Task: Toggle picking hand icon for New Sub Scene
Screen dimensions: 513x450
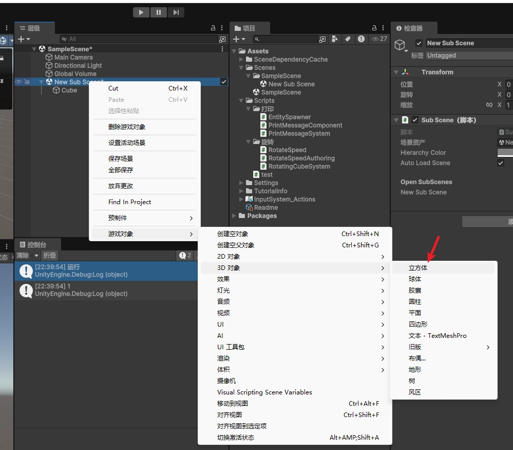Action: [x=27, y=82]
